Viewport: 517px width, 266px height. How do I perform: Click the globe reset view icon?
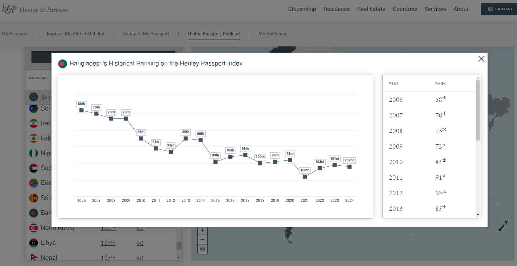[x=203, y=249]
